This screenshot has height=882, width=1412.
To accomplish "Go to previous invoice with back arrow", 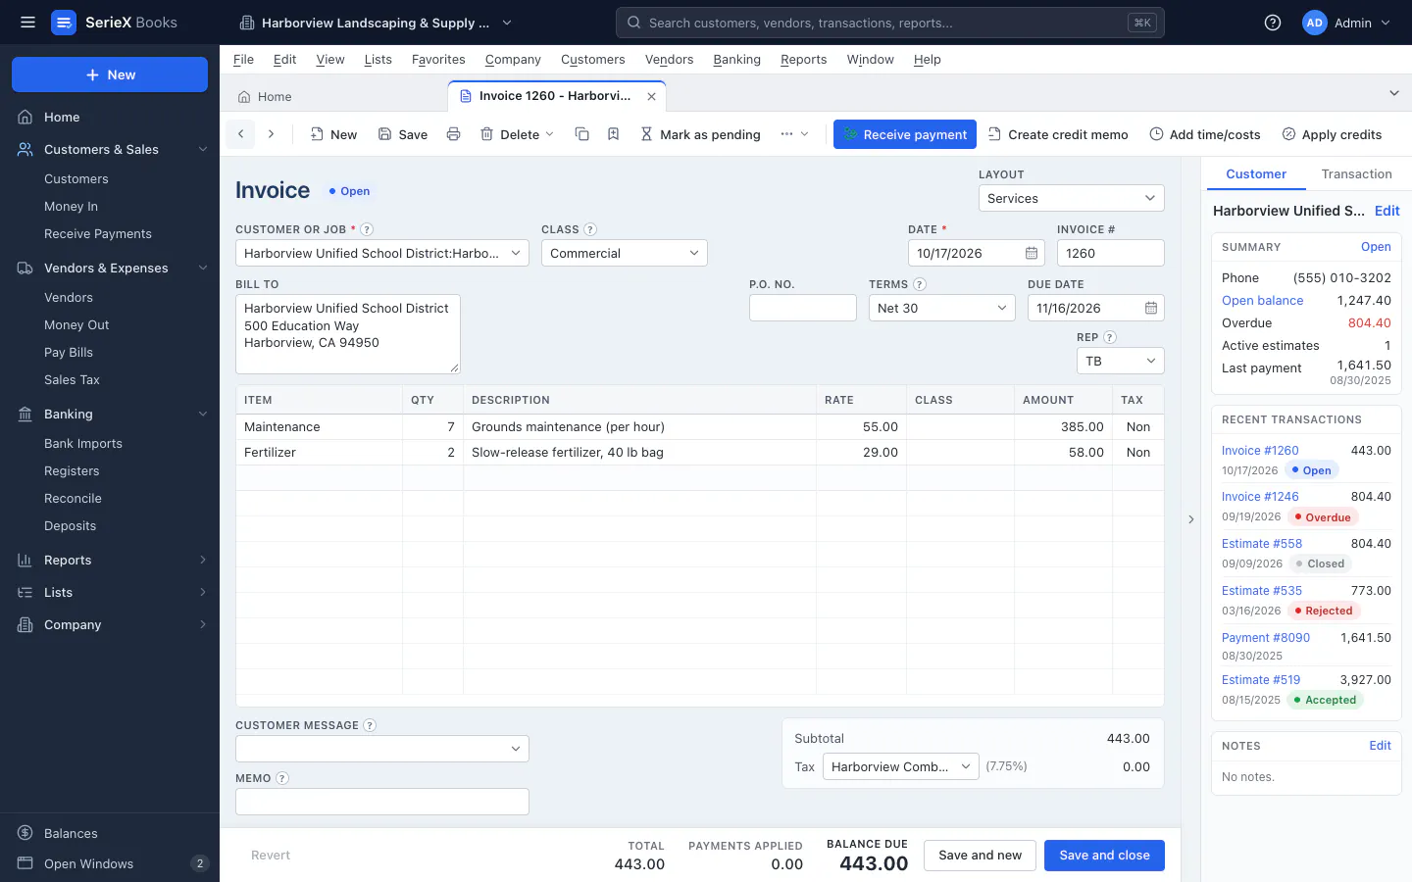I will (240, 134).
